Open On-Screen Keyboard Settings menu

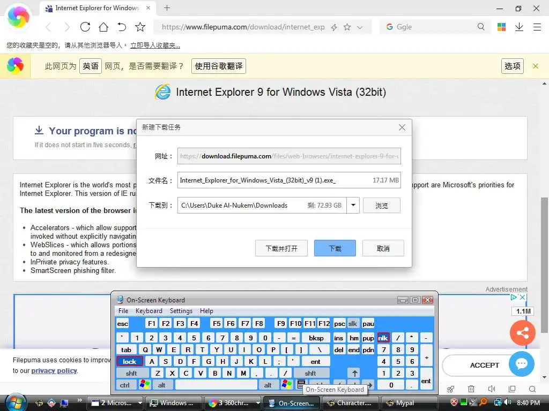pos(181,311)
